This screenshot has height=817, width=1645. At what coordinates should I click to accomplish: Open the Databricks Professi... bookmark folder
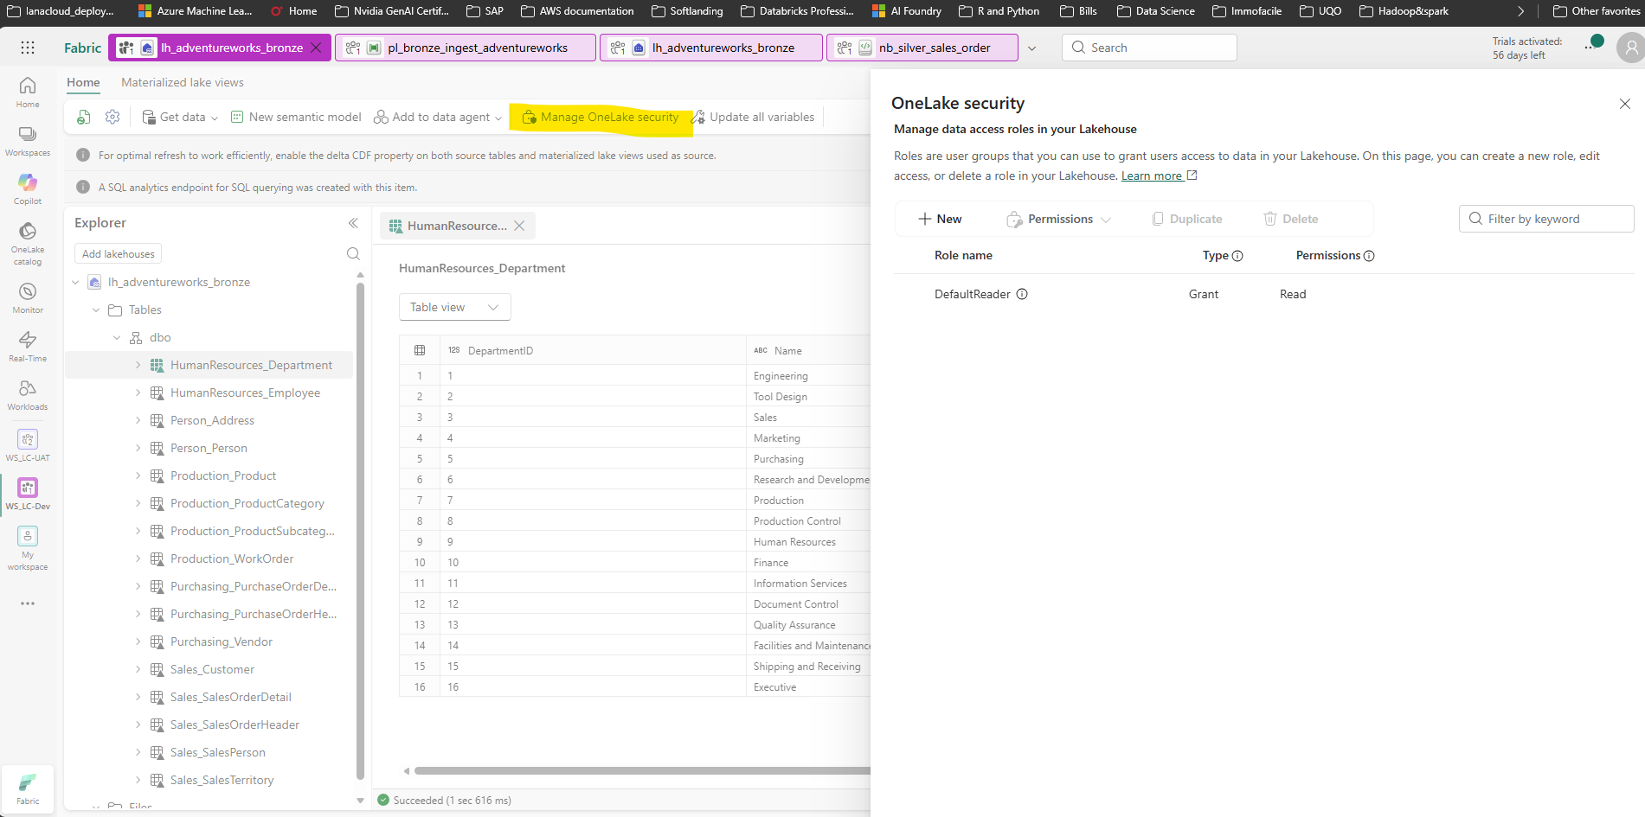(797, 11)
